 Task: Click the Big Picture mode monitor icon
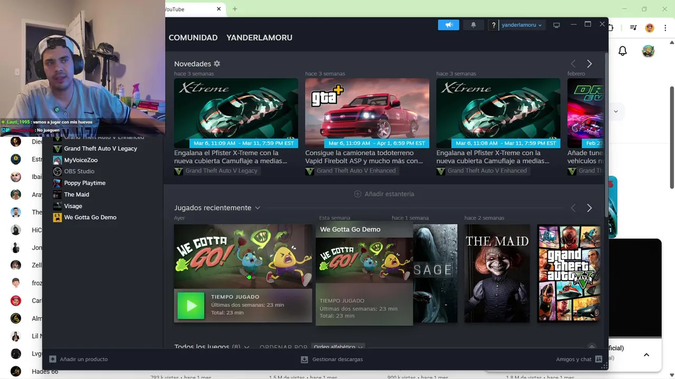coord(556,25)
